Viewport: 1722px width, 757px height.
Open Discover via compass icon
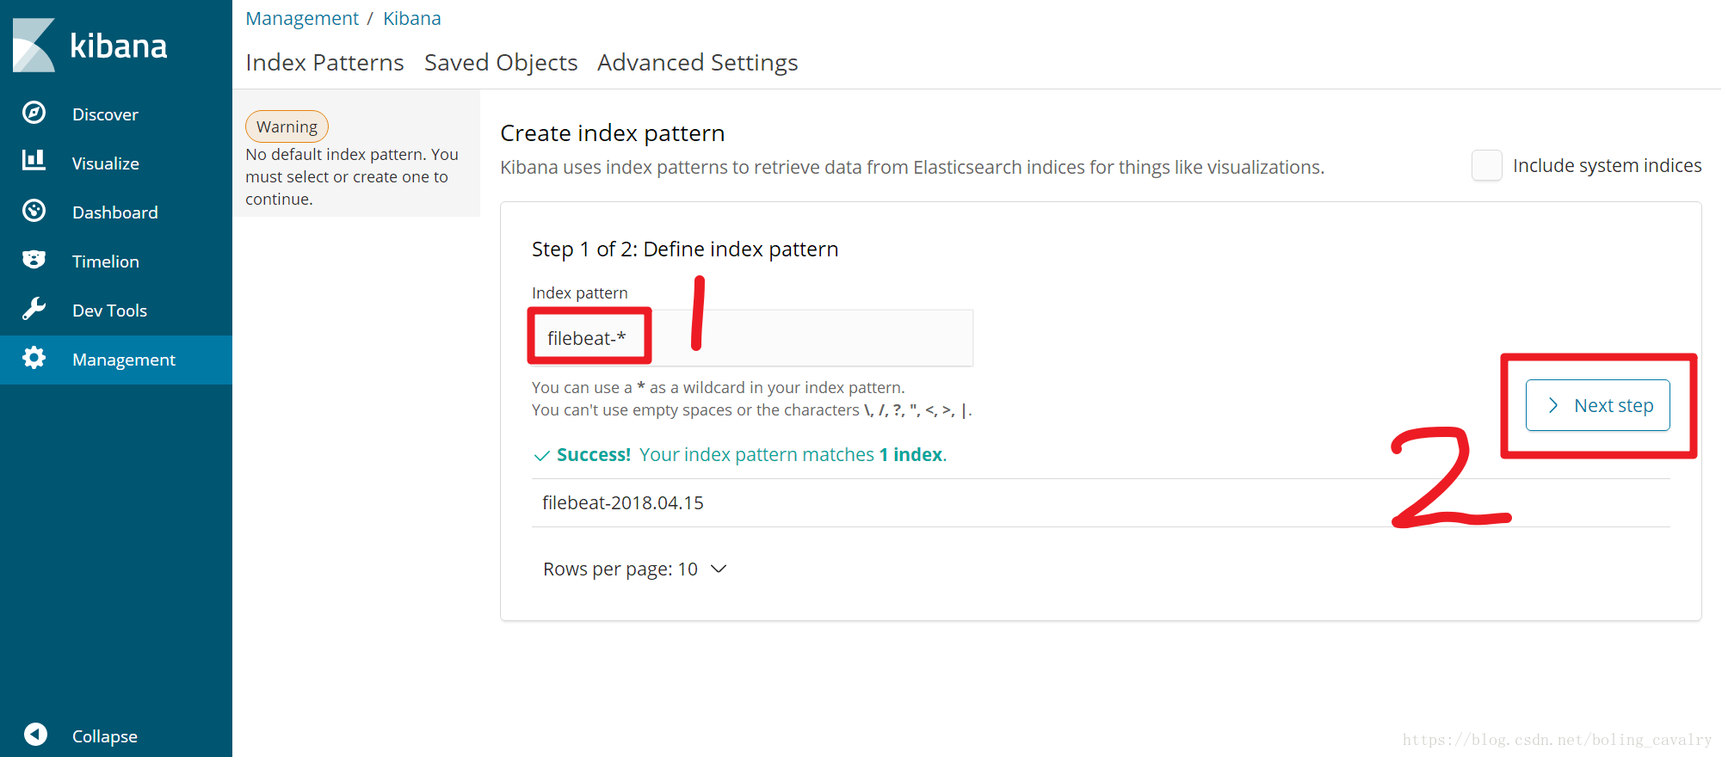(34, 113)
